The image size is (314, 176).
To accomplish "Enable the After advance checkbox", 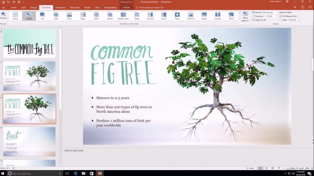I will (x=281, y=20).
